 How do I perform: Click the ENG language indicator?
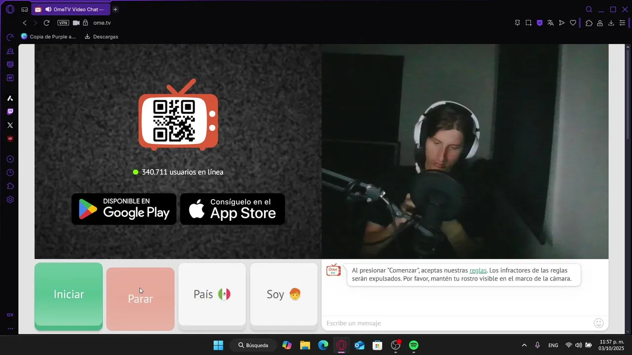(553, 345)
